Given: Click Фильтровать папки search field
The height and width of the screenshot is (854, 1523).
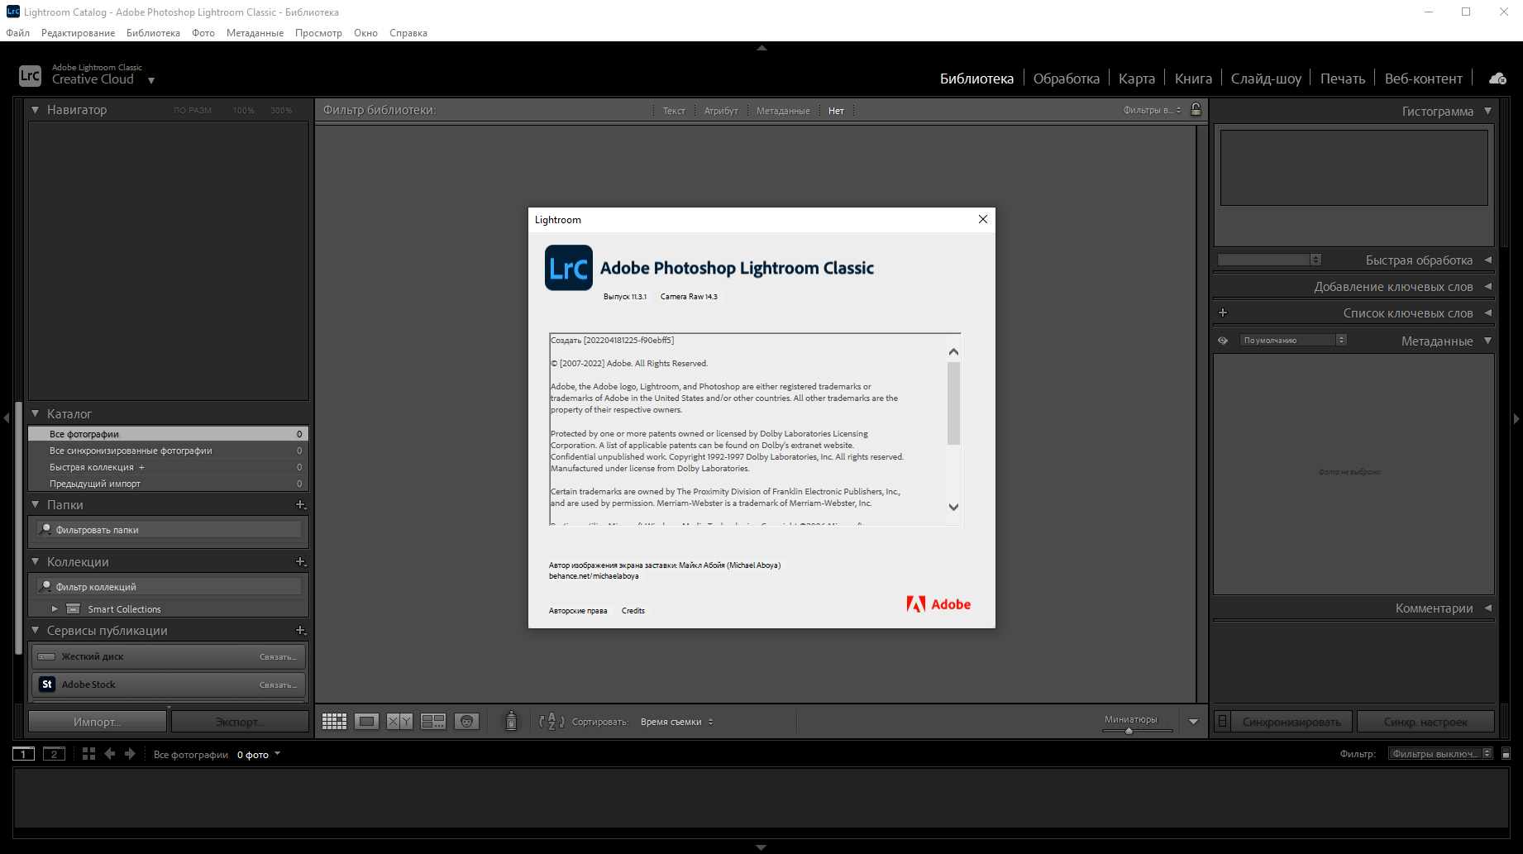Looking at the screenshot, I should point(169,530).
